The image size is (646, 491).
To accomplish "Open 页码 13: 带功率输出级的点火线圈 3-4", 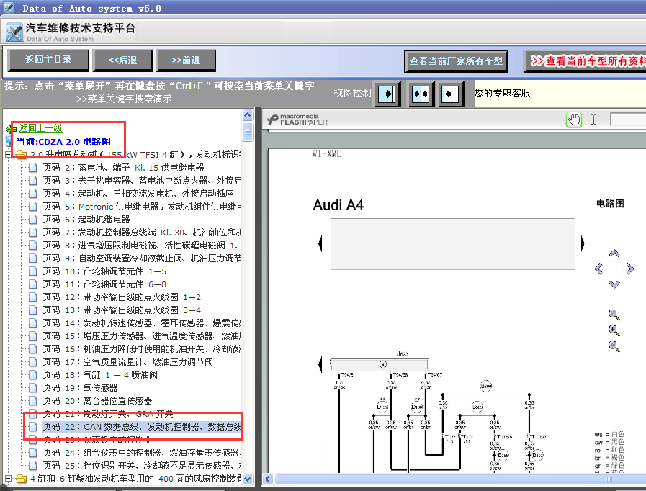I will click(122, 310).
